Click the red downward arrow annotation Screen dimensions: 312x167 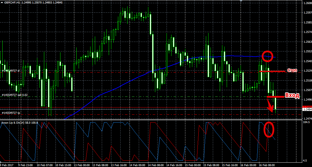tap(270, 106)
